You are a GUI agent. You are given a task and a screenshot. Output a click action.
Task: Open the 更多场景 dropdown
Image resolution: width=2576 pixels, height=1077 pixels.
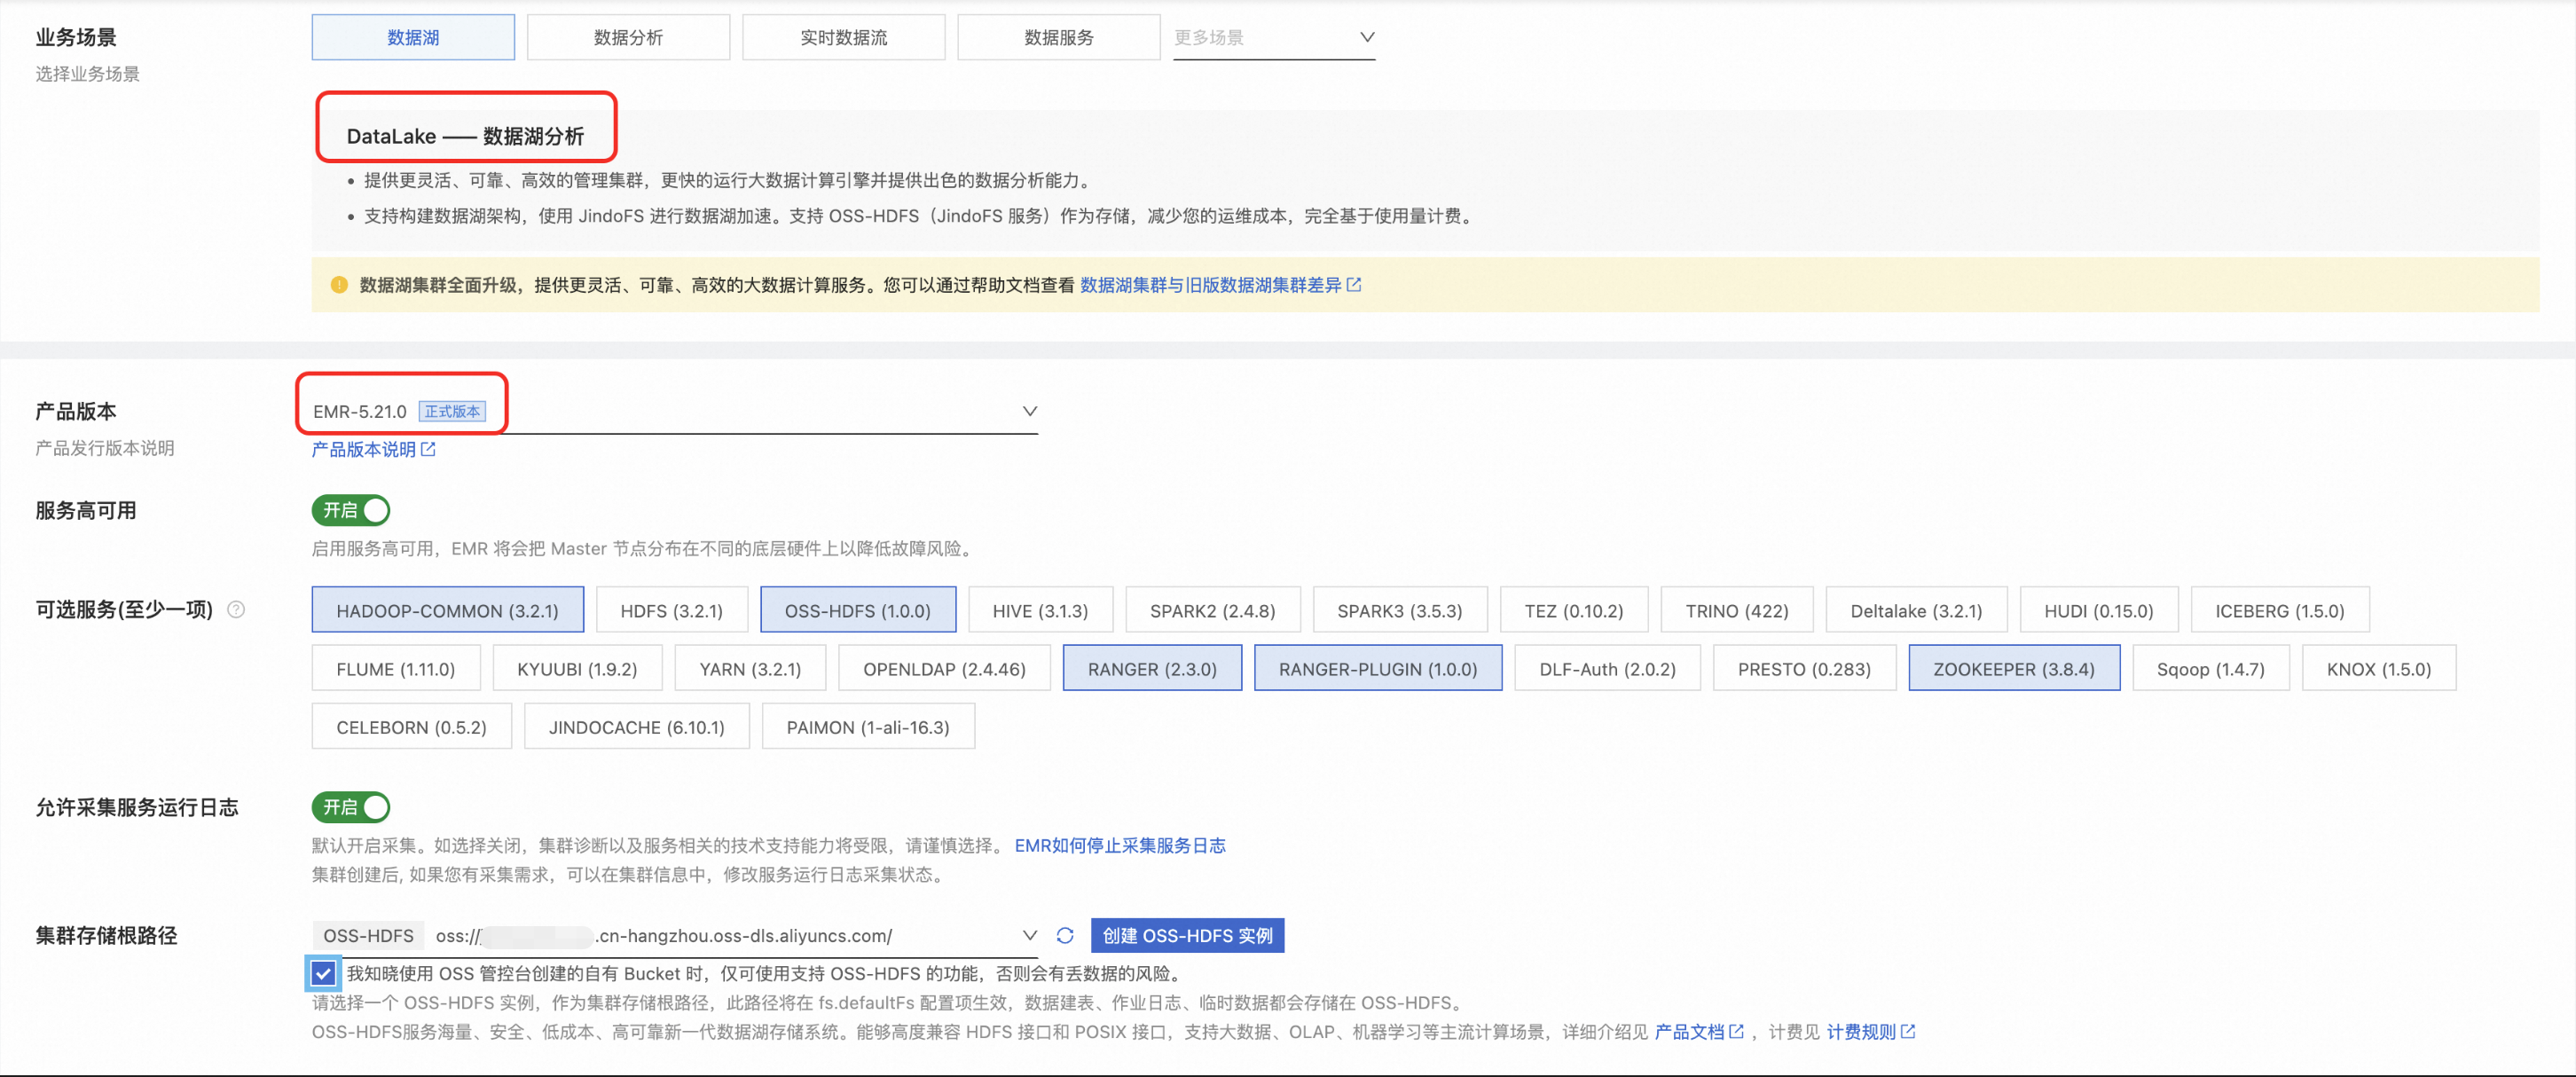pyautogui.click(x=1274, y=37)
